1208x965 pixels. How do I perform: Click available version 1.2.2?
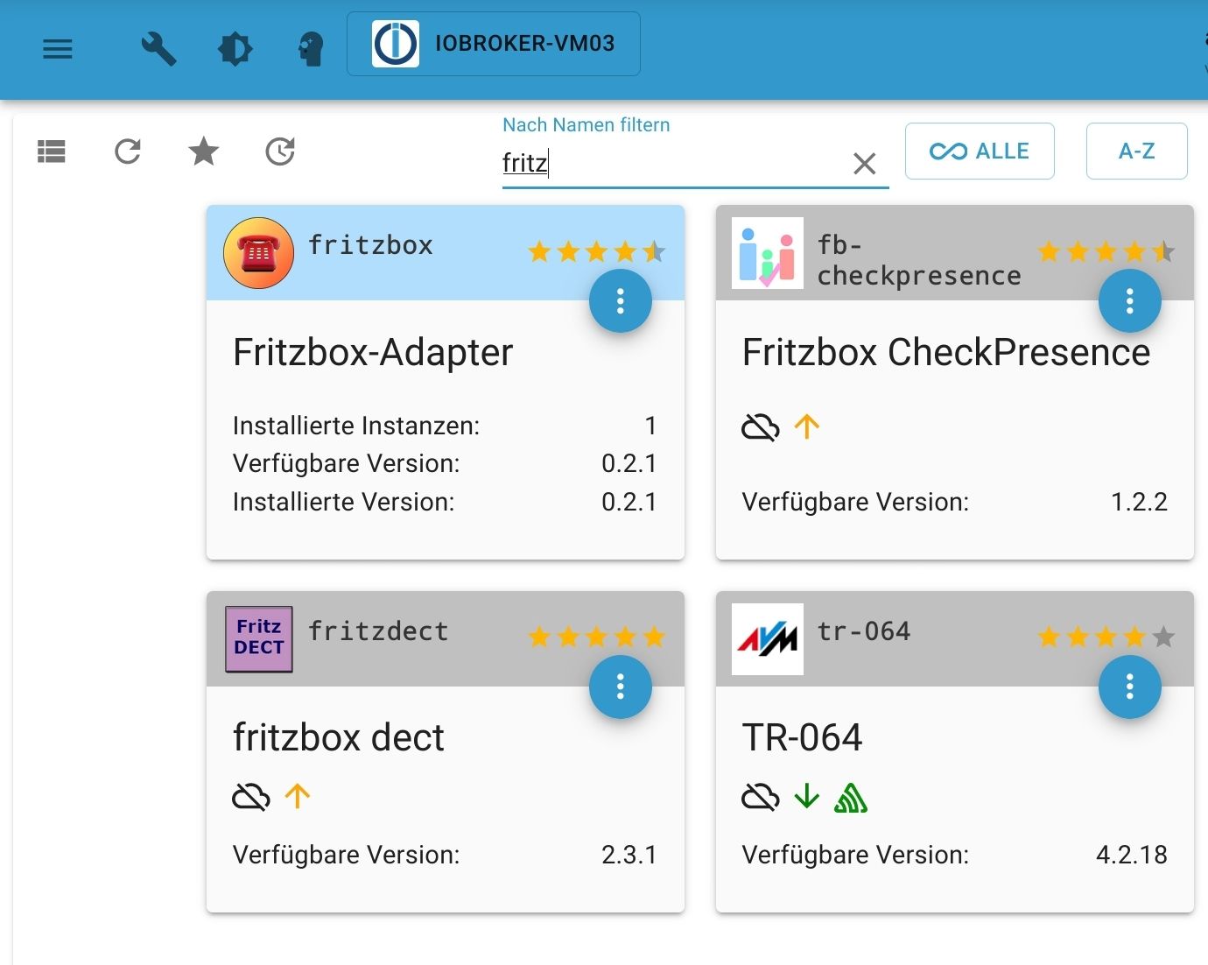coord(1139,502)
